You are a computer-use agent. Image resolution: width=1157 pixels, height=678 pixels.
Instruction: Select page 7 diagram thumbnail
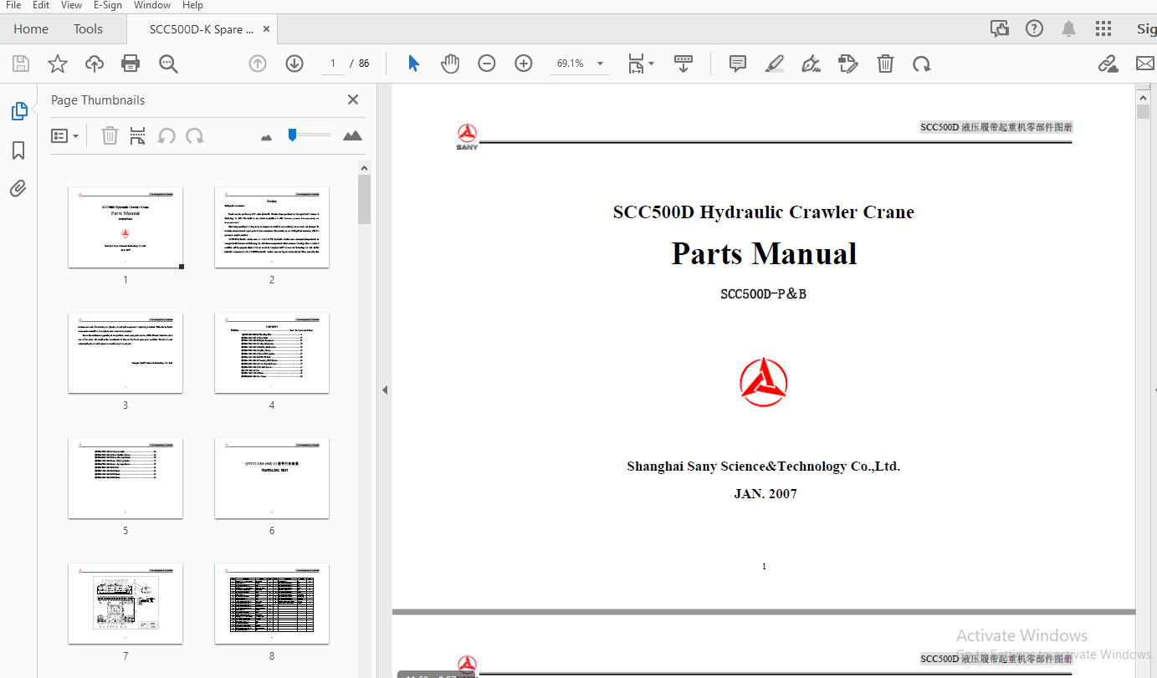[x=125, y=604]
